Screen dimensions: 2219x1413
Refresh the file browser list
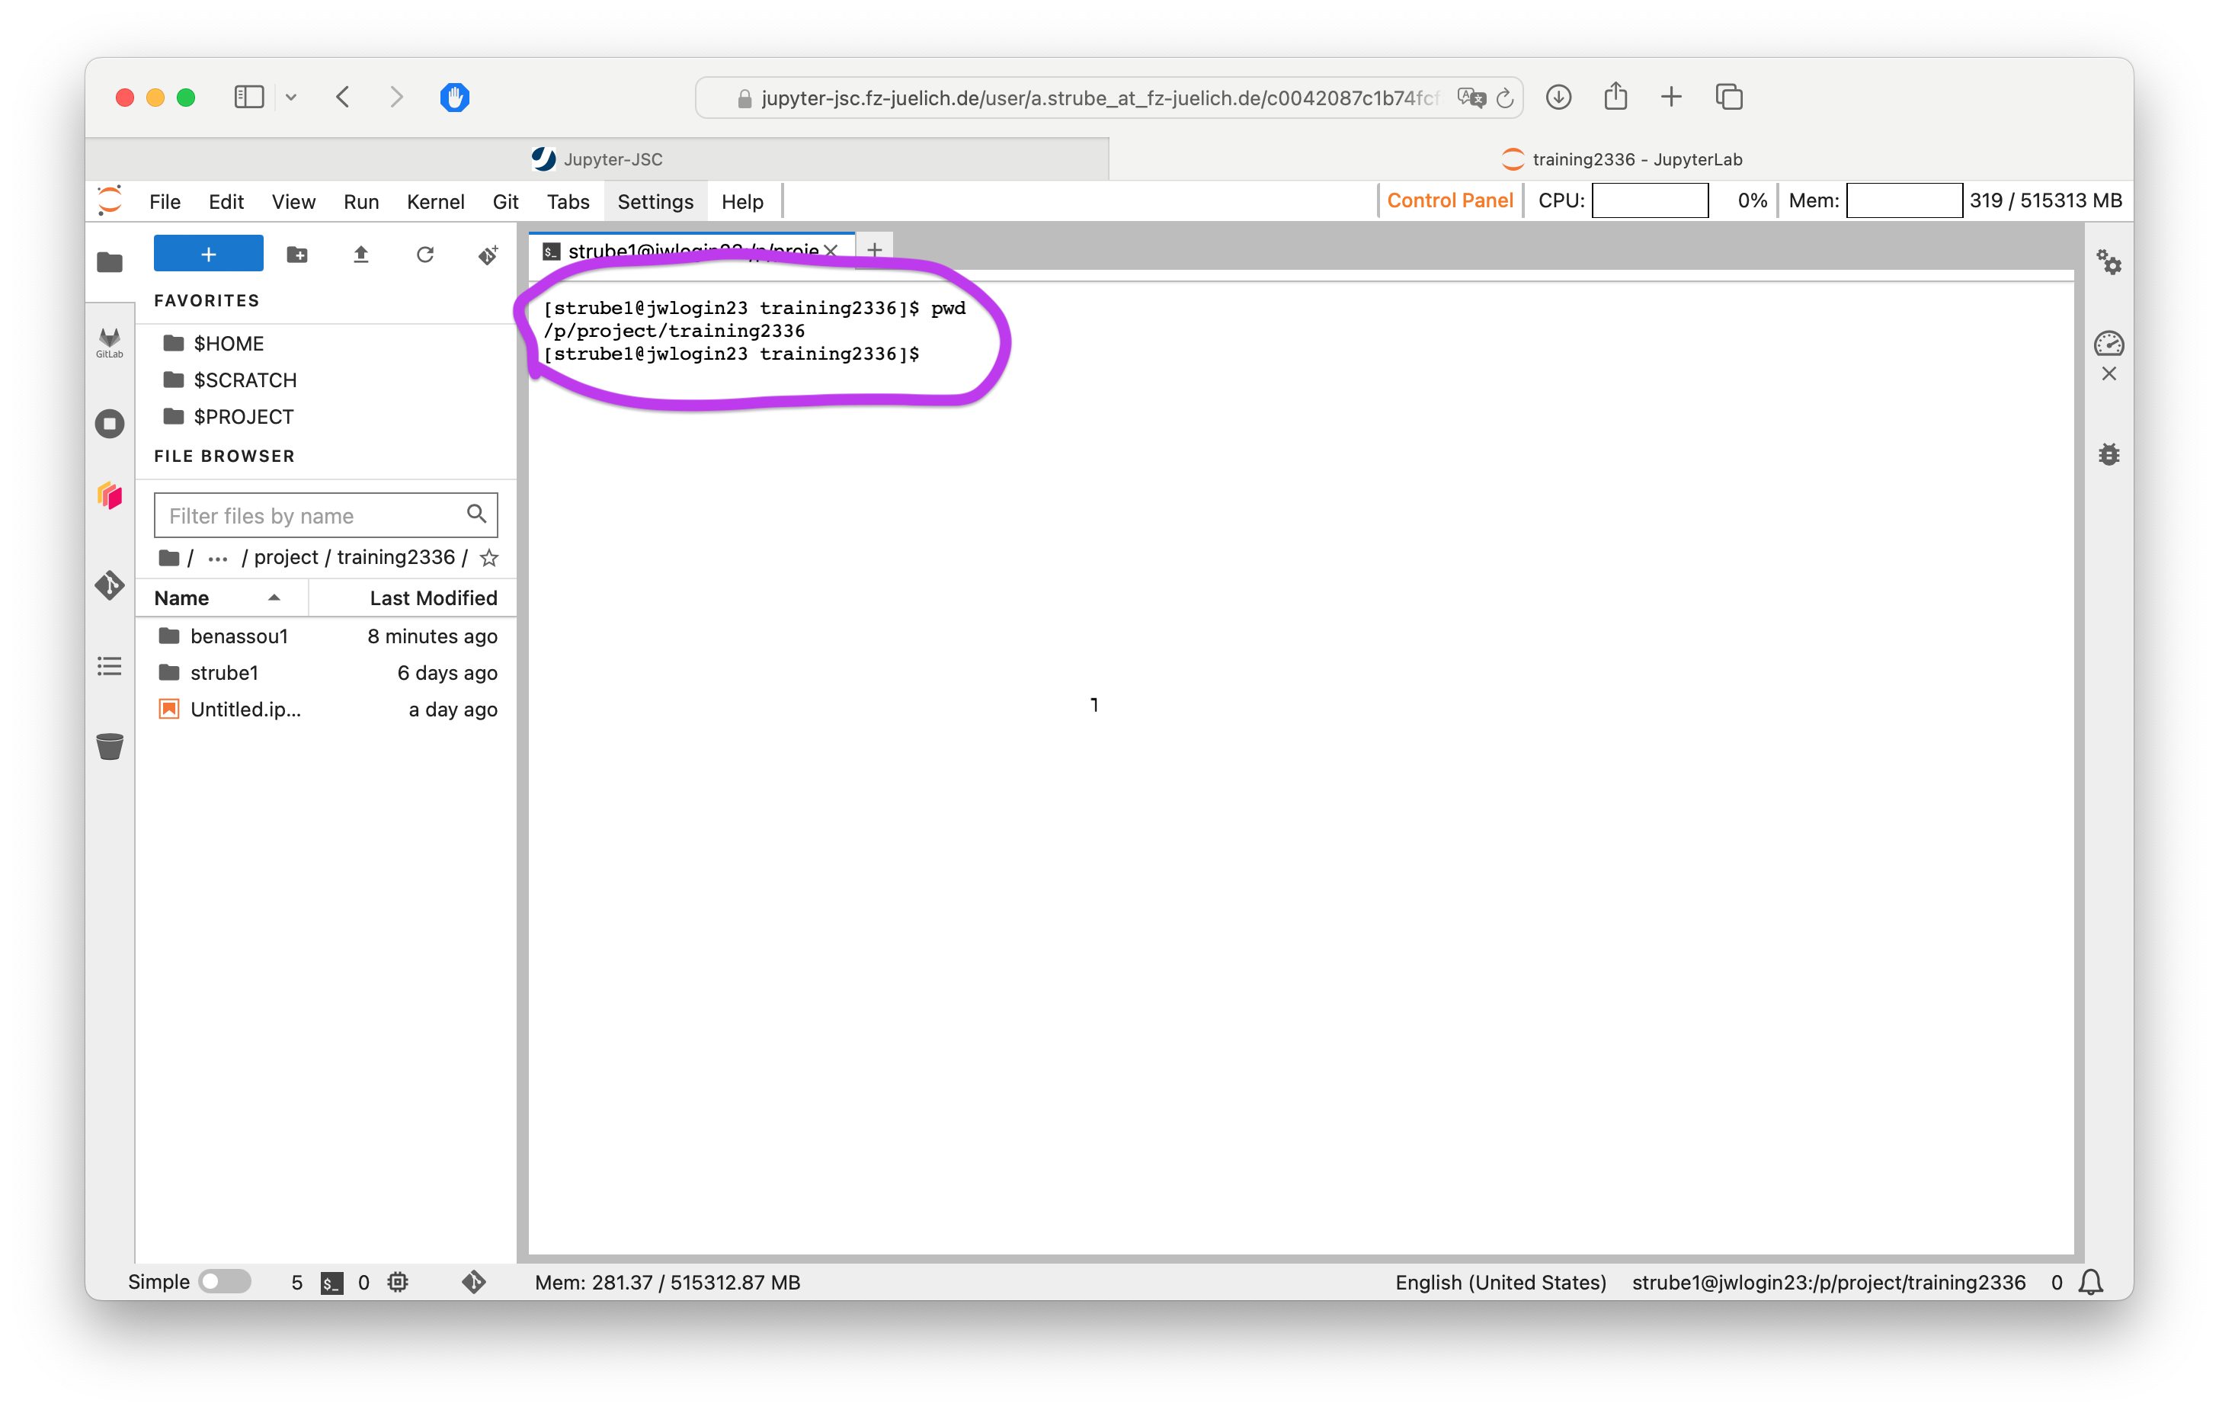(424, 255)
